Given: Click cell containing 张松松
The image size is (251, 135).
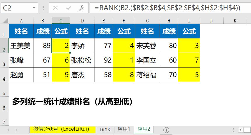Looking at the screenshot, I should pyautogui.click(x=82, y=60).
